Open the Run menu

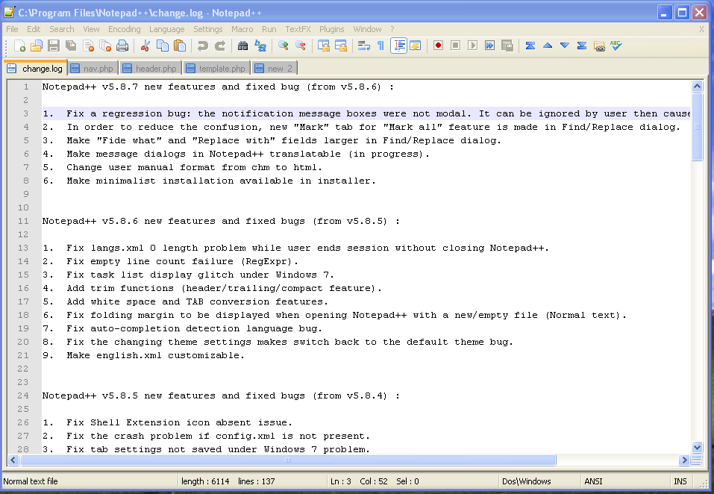(x=269, y=29)
